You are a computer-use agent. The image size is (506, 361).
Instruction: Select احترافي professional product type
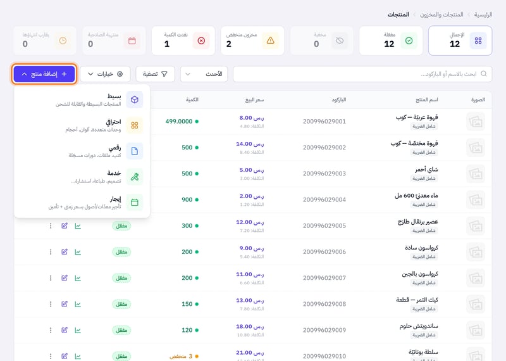pos(82,125)
